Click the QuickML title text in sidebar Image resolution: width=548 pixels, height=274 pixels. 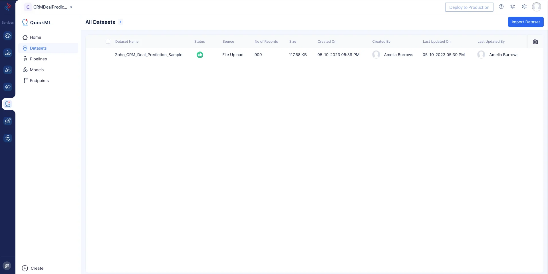(x=41, y=23)
